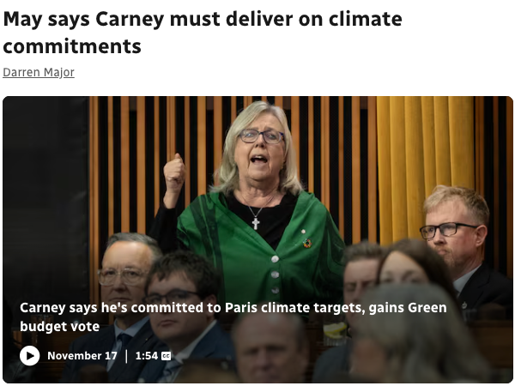
Task: Click the raised fist in the video thumbnail
Action: (x=174, y=173)
